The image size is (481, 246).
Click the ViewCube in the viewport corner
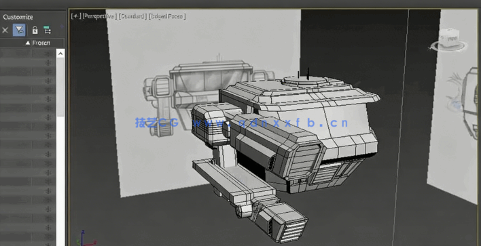tap(449, 37)
